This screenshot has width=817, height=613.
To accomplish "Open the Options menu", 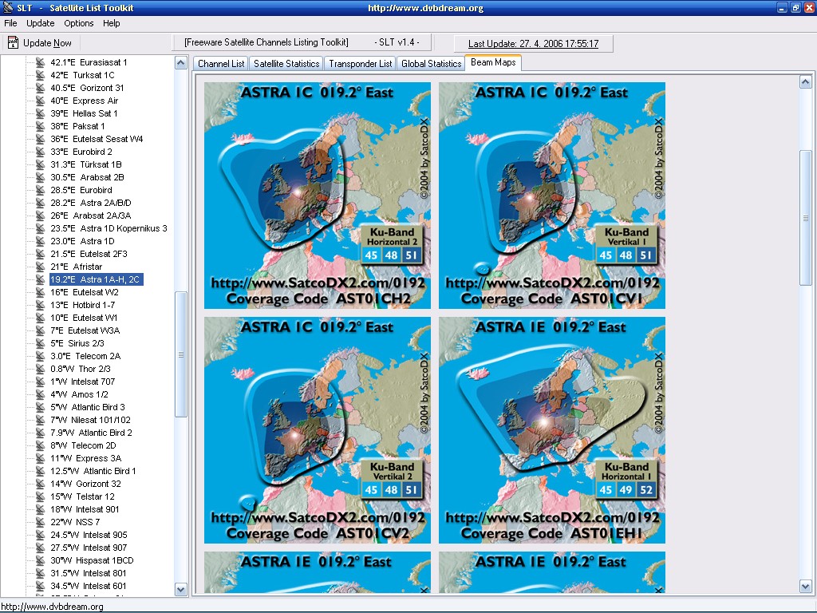I will tap(79, 23).
